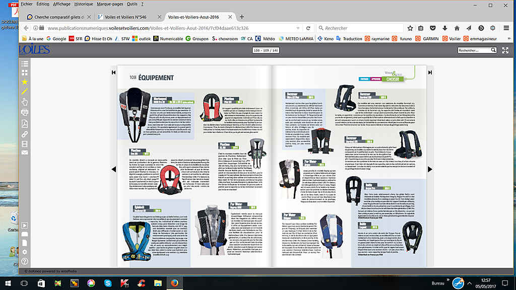Screen dimensions: 516x290
Task: Switch to the Cherche comparatif gilets tab
Action: point(59,17)
